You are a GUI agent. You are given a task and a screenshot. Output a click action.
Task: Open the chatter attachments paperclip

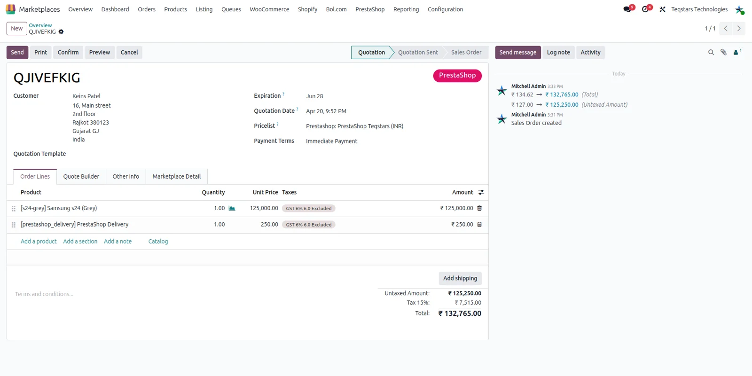724,53
